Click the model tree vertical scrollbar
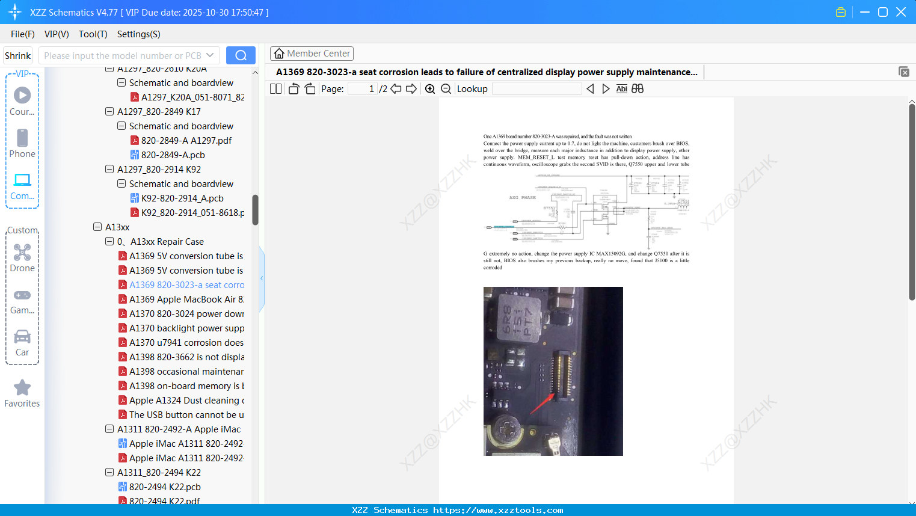916x516 pixels. 255,210
